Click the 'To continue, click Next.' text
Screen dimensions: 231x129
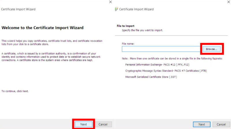pos(15,91)
